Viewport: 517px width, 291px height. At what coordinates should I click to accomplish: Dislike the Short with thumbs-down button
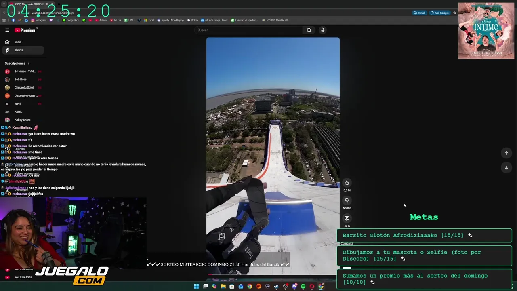point(347,200)
